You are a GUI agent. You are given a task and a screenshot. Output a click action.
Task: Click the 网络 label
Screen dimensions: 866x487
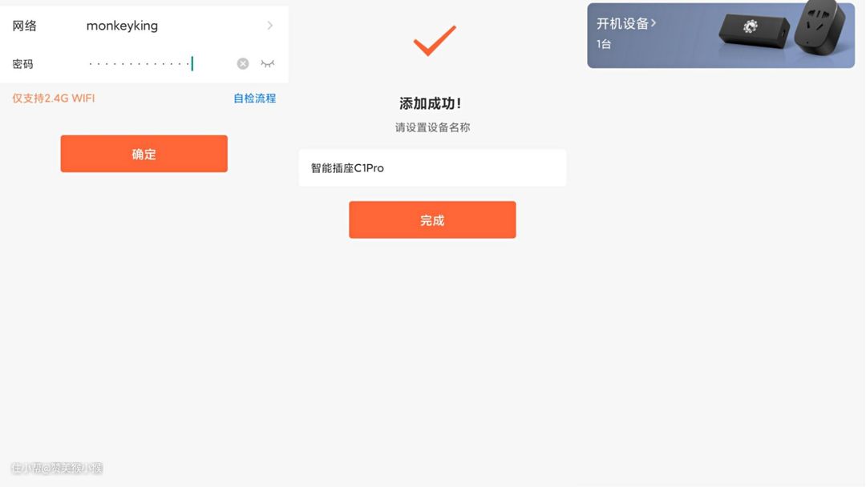24,26
